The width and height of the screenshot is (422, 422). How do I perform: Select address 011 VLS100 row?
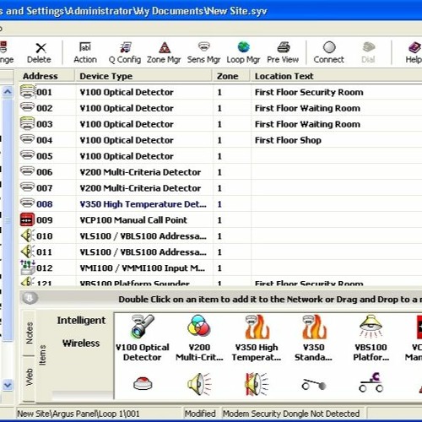pos(220,252)
